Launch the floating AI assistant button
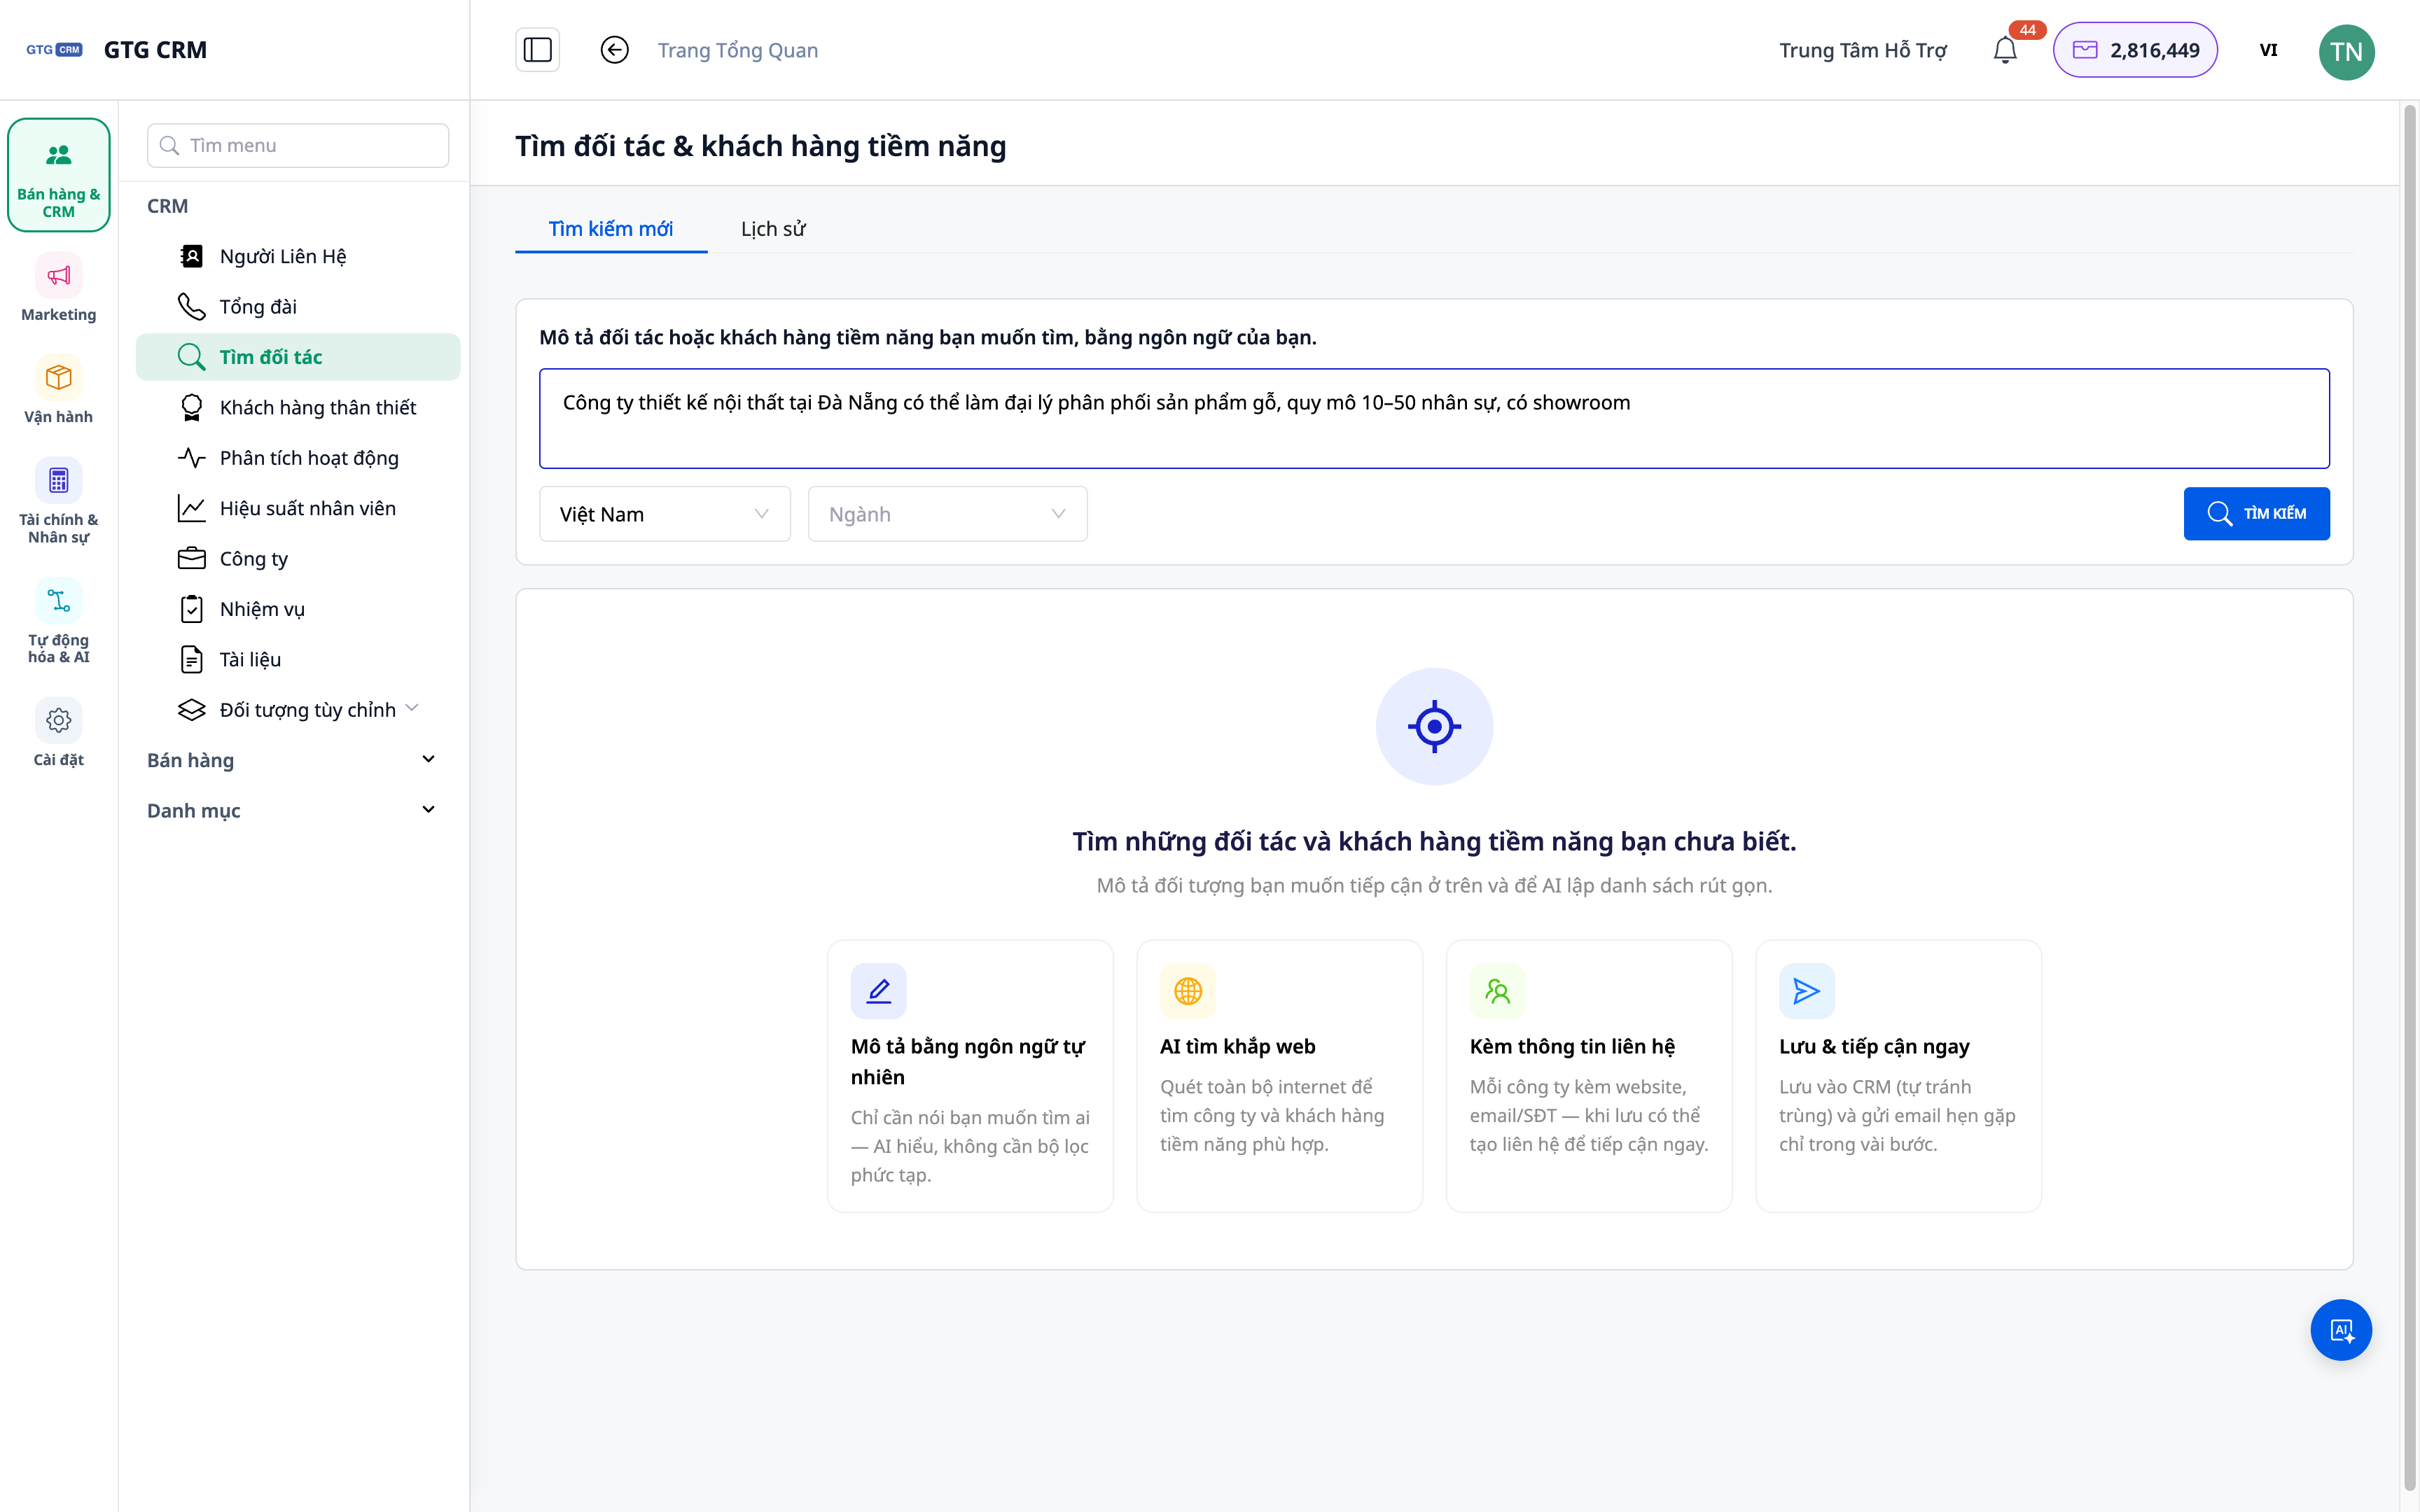This screenshot has height=1512, width=2420. [x=2340, y=1329]
